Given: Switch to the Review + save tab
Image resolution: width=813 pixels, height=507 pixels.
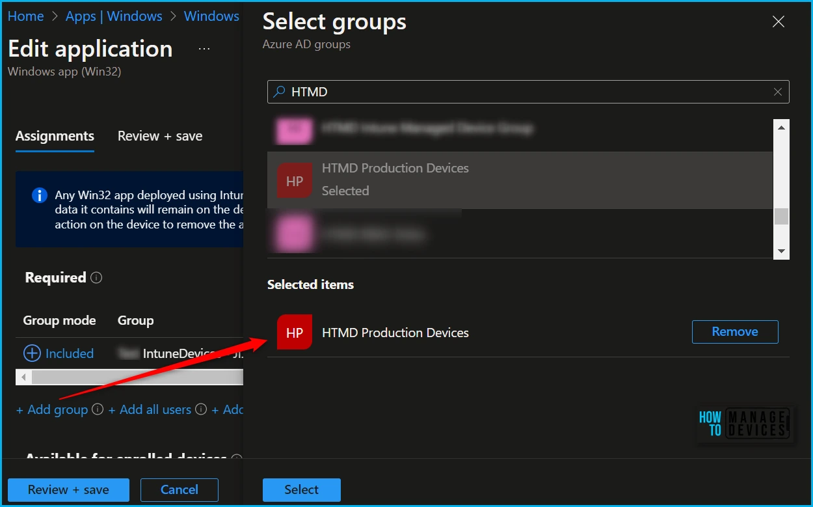Looking at the screenshot, I should (160, 136).
